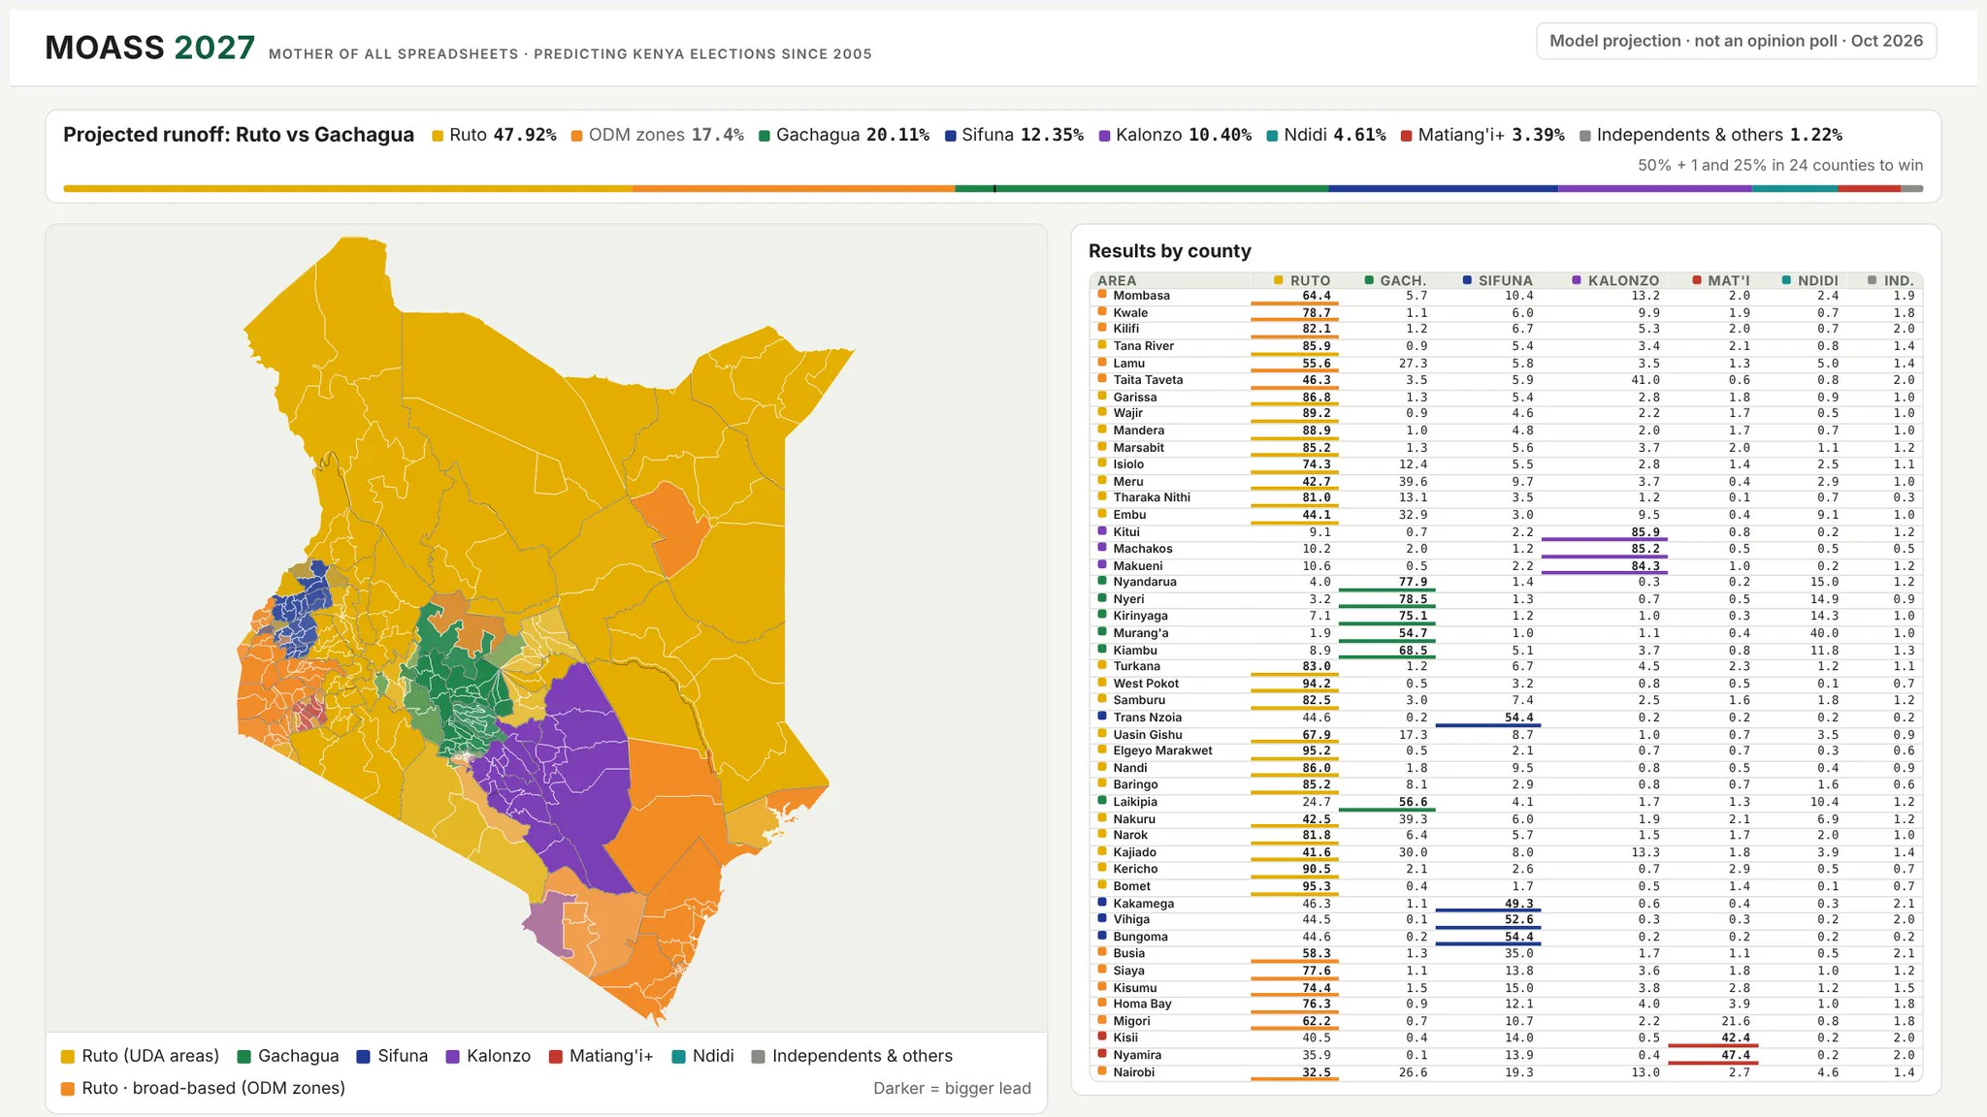Screen dimensions: 1987x1117
Task: Select the Trans Nzoia county row
Action: click(1506, 718)
